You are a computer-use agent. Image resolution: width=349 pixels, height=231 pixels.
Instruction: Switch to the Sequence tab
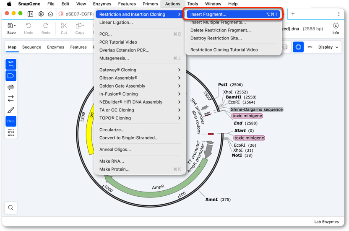tap(31, 47)
